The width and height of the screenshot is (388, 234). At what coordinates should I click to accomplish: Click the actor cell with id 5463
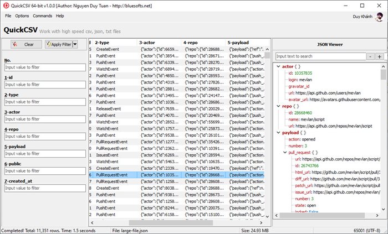pos(160,162)
